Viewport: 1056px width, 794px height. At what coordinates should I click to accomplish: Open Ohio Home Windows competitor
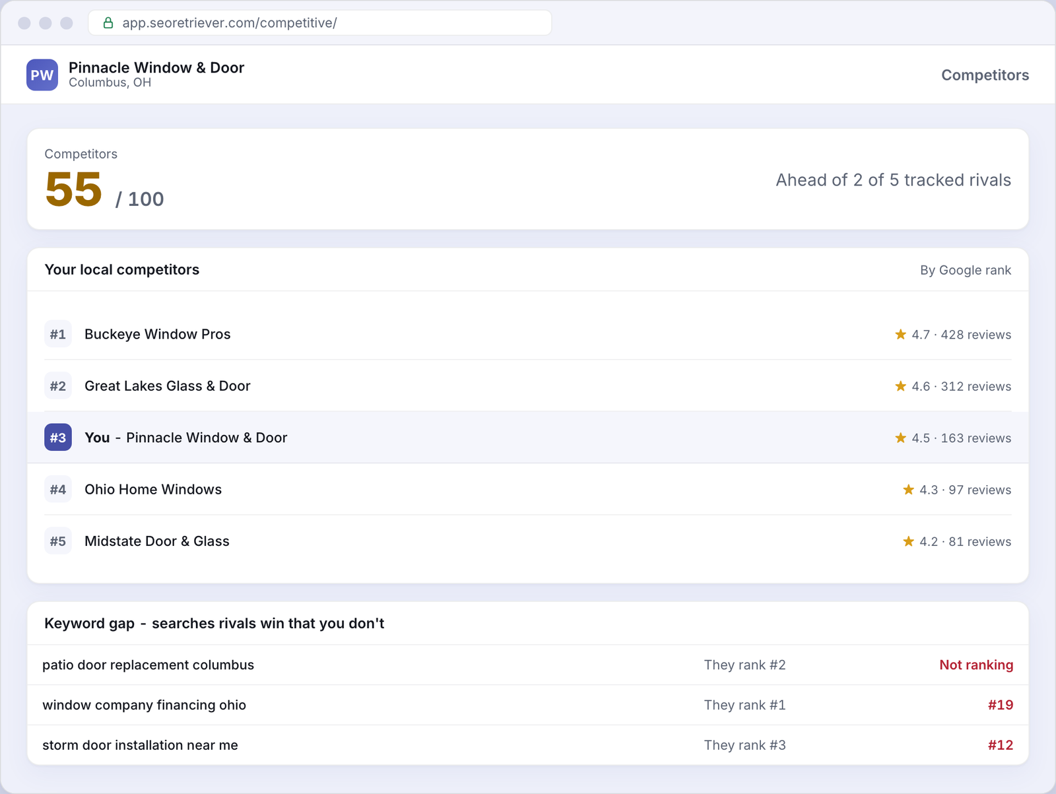(153, 489)
